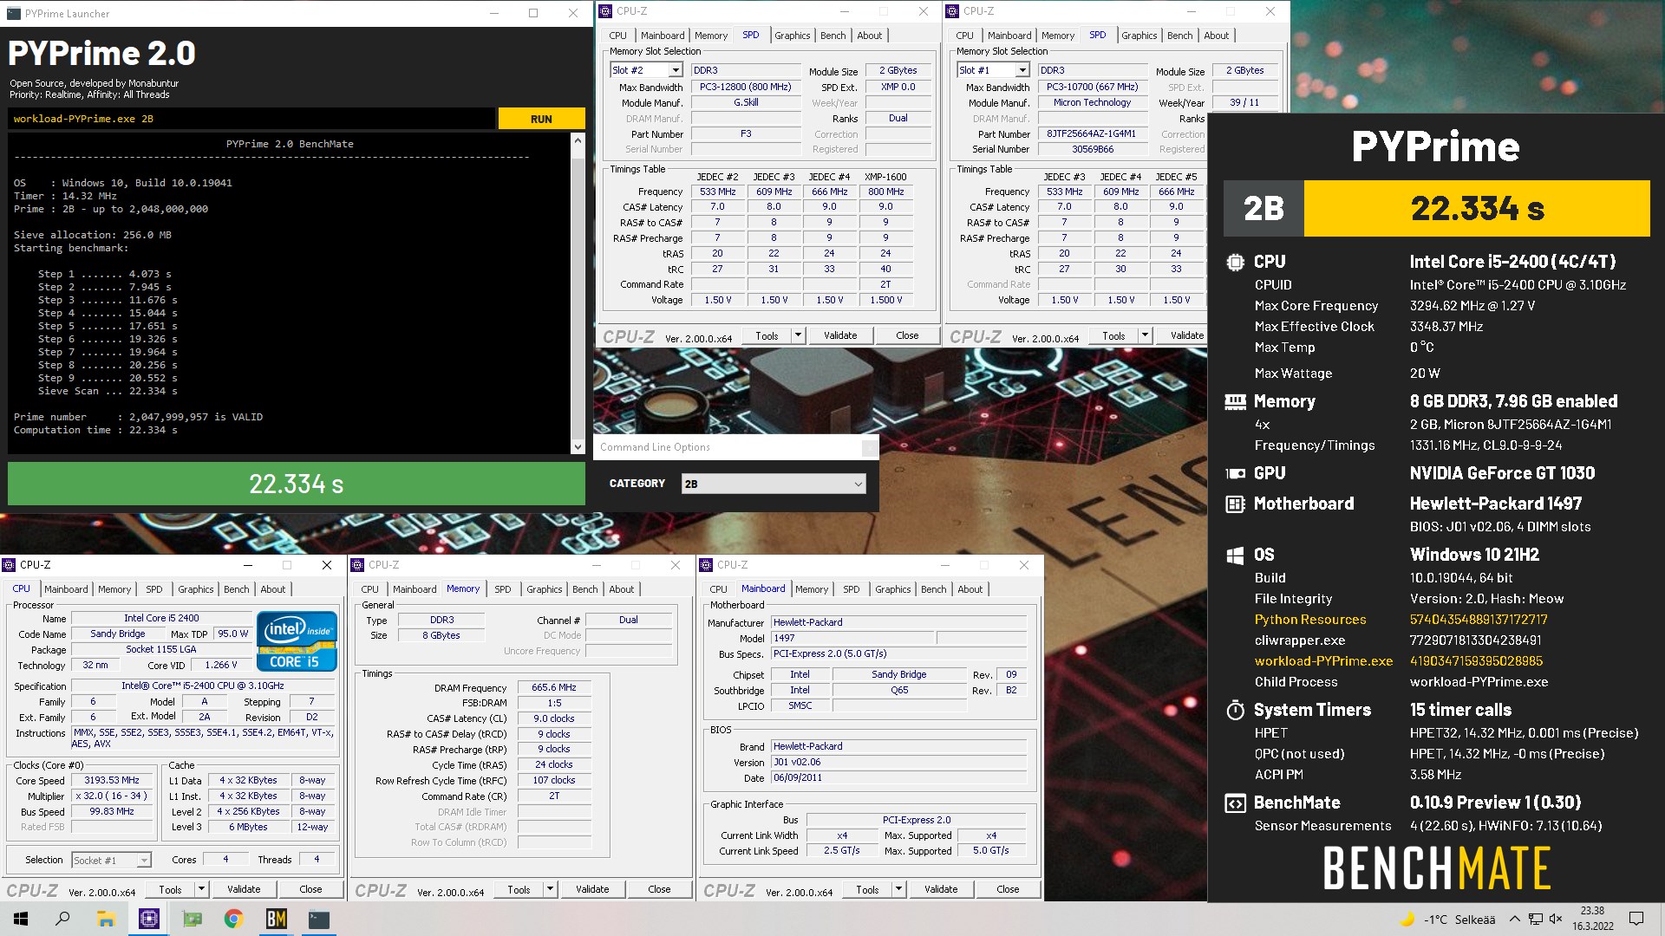
Task: Click the CPU chip icon in BenchMate panel
Action: 1235,262
